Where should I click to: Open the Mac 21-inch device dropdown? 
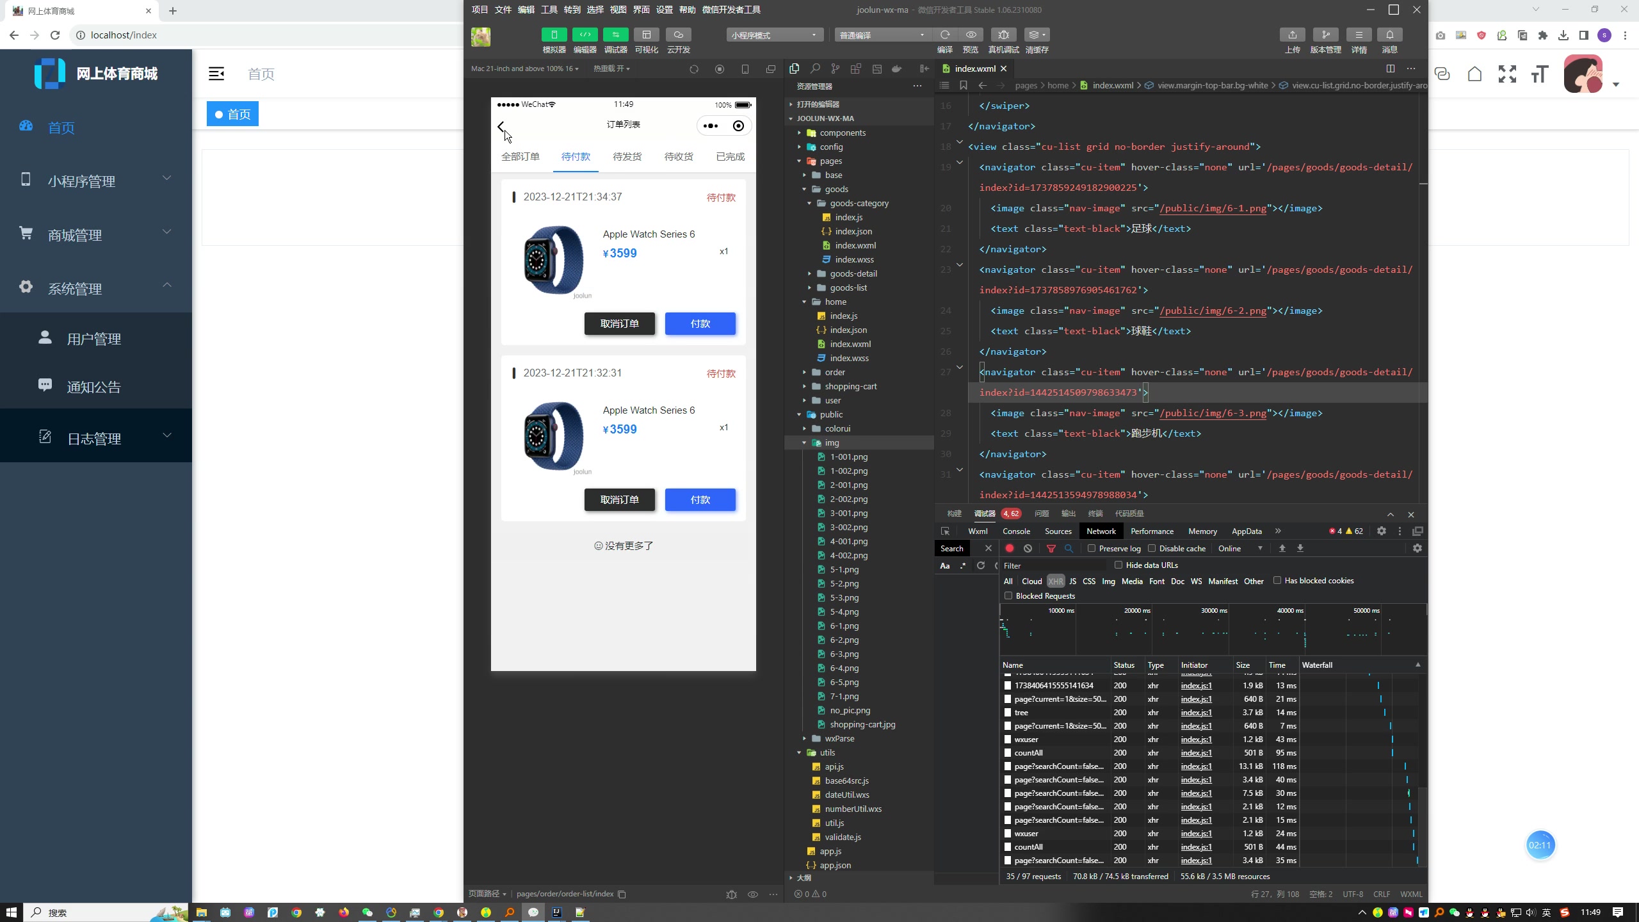524,69
